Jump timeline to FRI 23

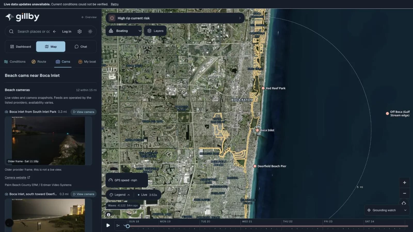click(328, 221)
